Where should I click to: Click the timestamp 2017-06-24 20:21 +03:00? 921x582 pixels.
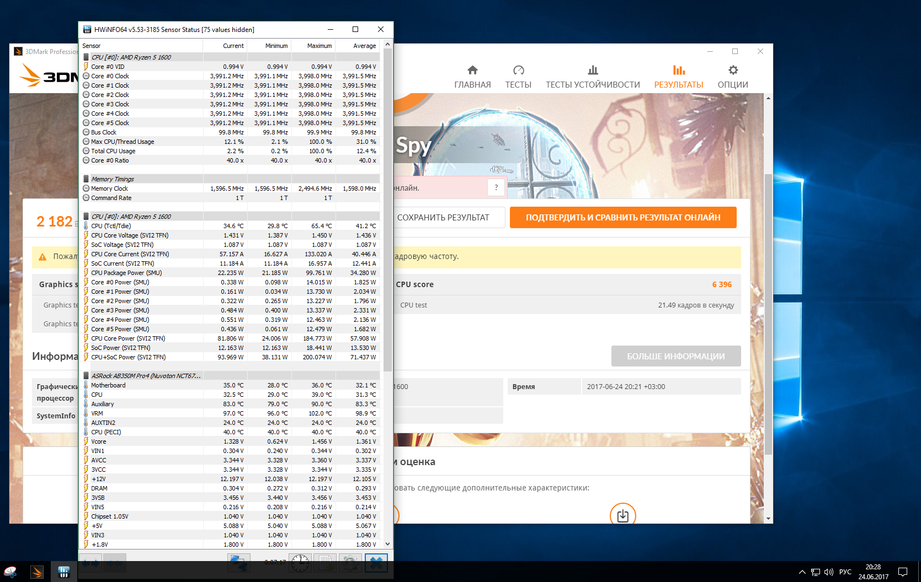coord(626,387)
